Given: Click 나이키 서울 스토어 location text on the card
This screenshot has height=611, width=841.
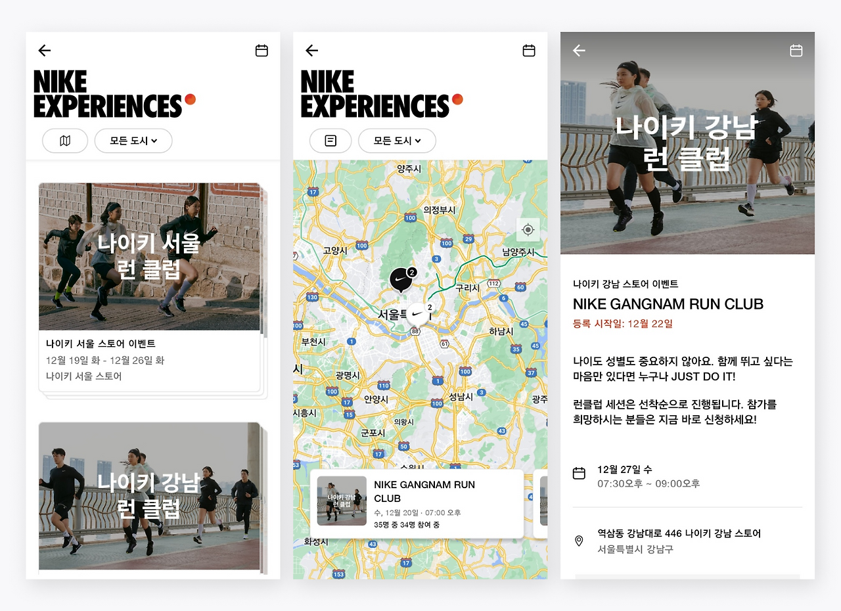Looking at the screenshot, I should point(84,376).
